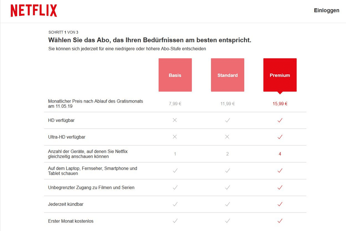
Task: Select the Premium plan tile
Action: point(280,75)
